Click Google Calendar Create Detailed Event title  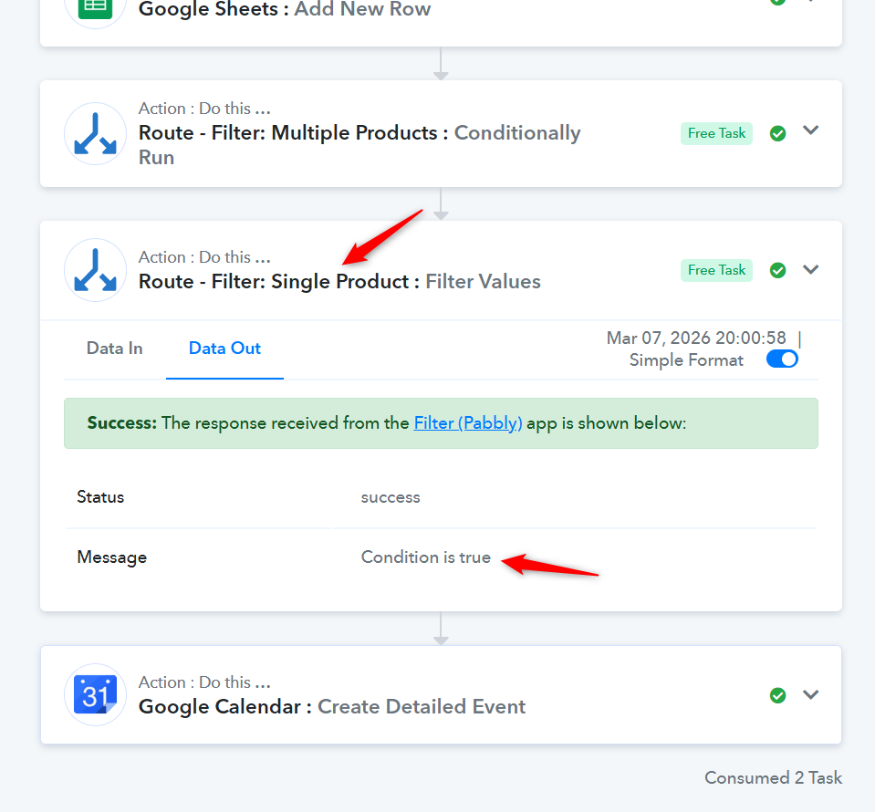tap(332, 706)
